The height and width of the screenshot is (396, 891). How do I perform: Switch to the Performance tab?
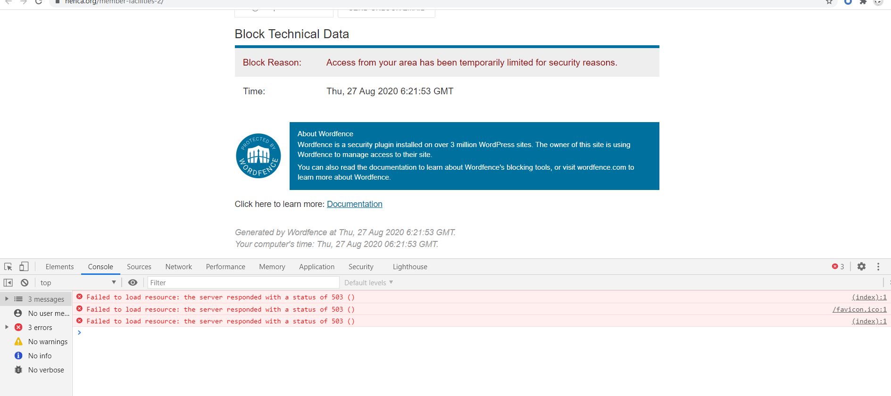coord(225,267)
